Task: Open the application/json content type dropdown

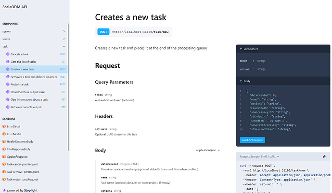Action: (208, 150)
